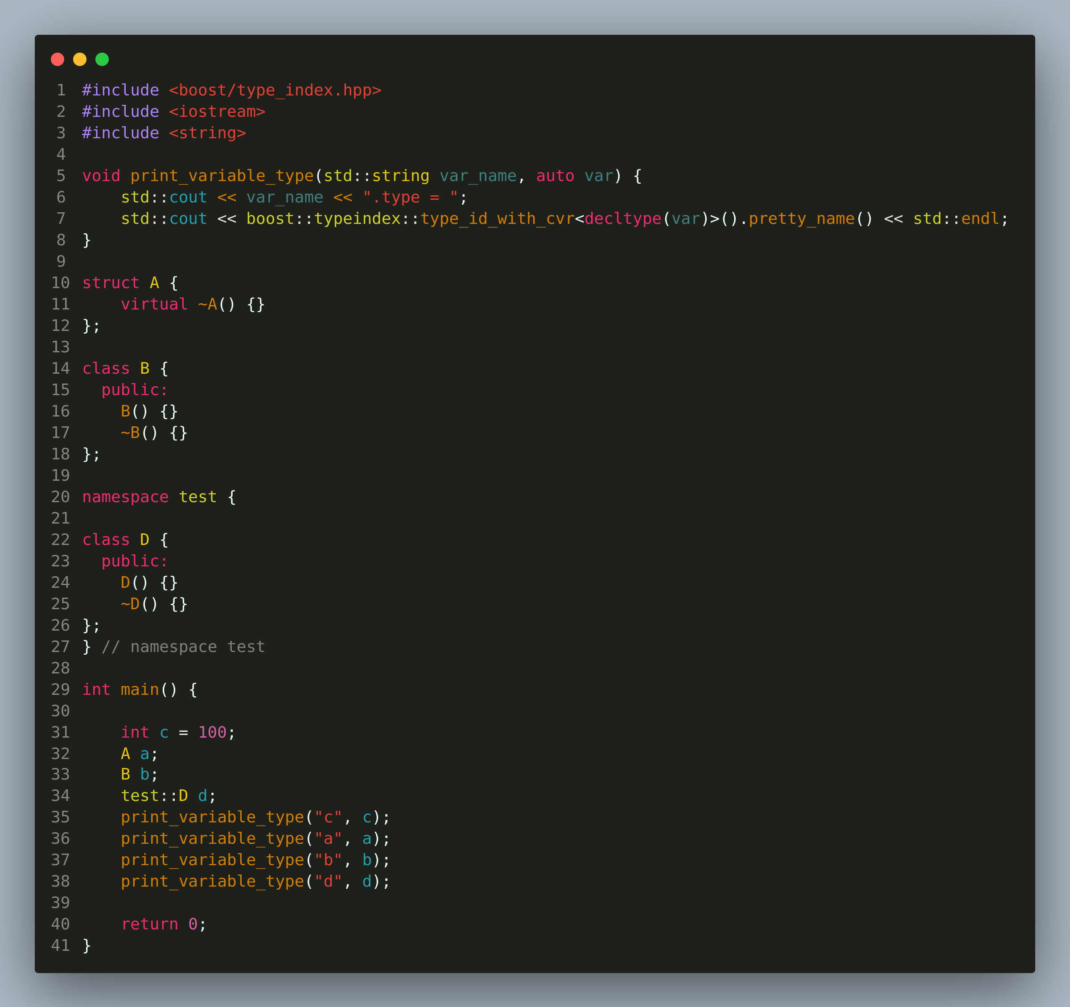This screenshot has height=1007, width=1070.
Task: Click 'public:' on line 23
Action: point(135,561)
